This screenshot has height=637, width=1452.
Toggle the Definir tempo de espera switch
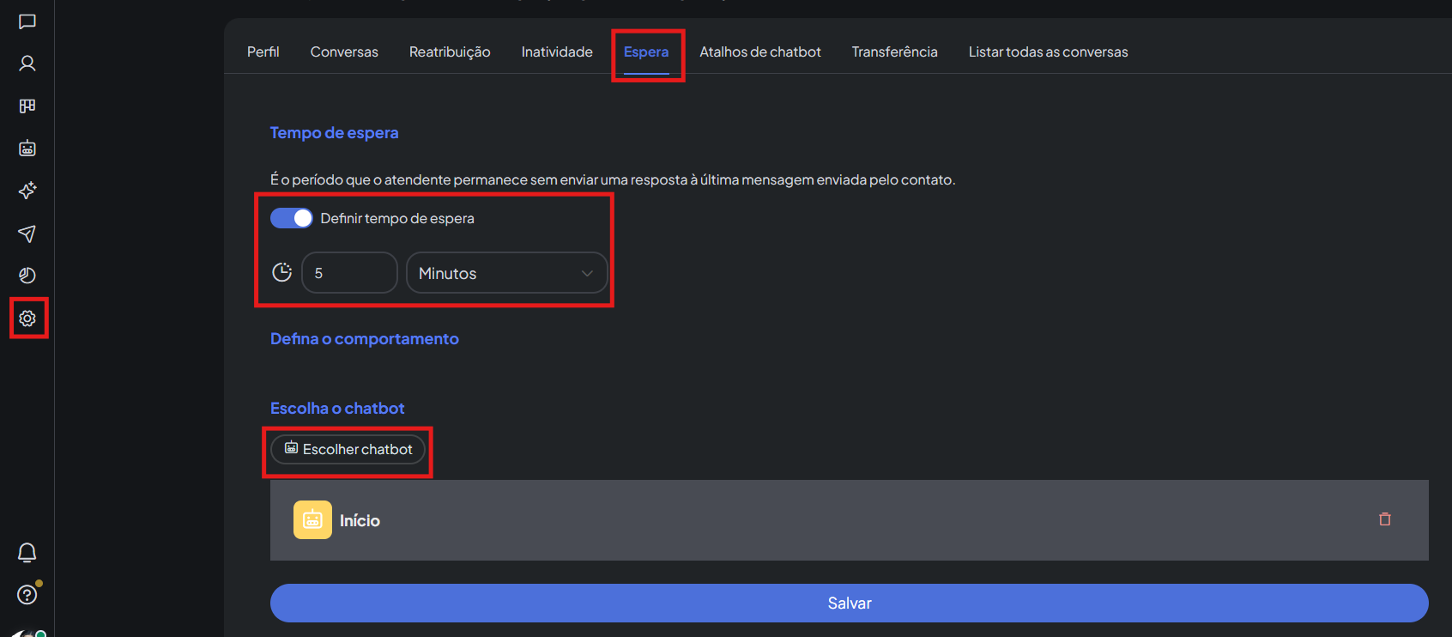(292, 218)
